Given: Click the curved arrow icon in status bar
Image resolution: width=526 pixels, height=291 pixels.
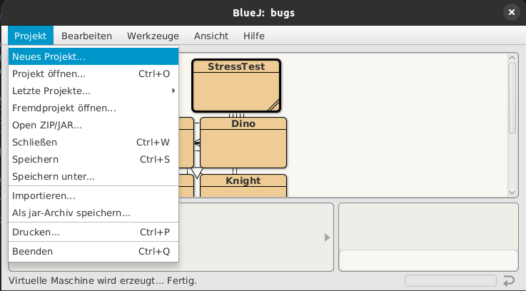Looking at the screenshot, I should [x=509, y=280].
